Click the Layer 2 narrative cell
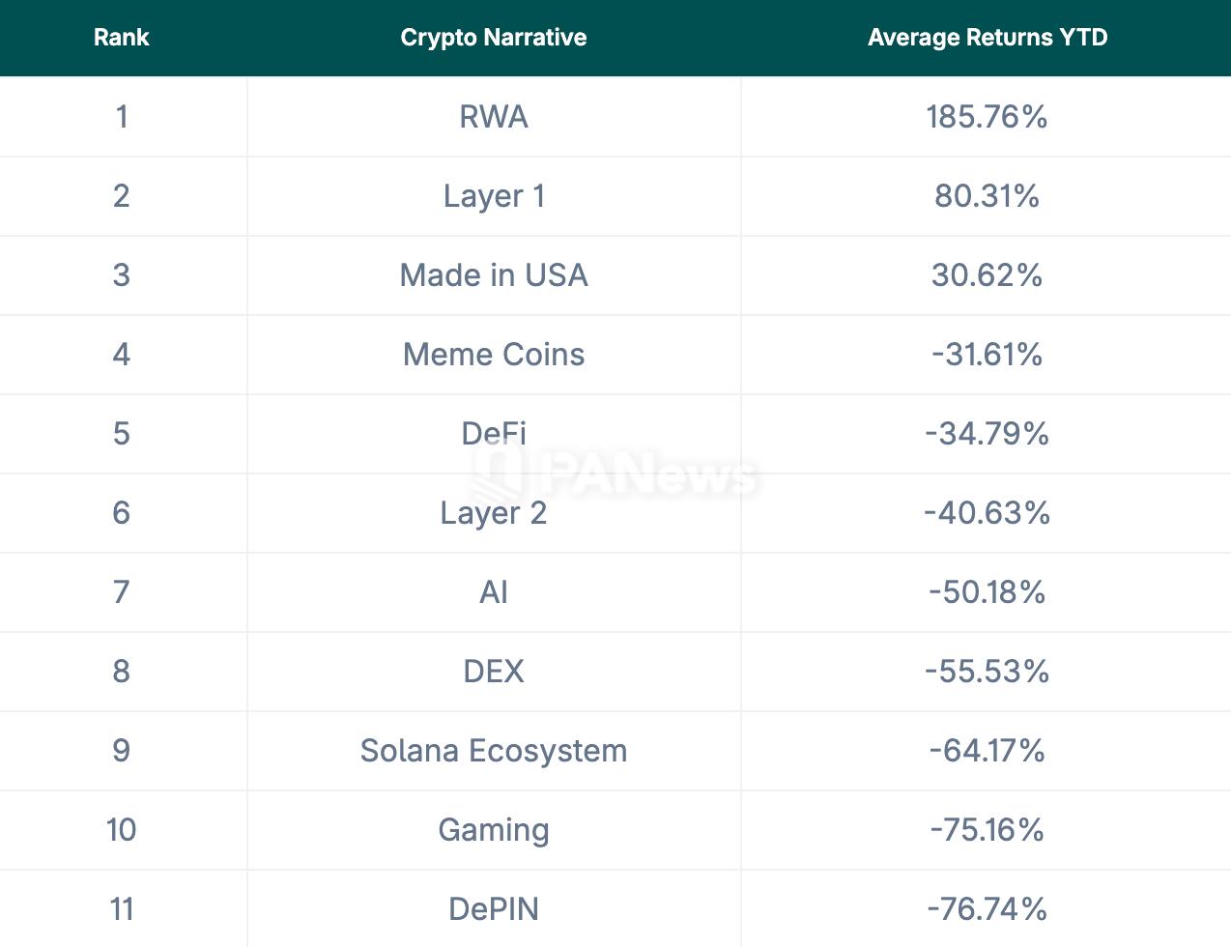The image size is (1231, 947). click(494, 513)
